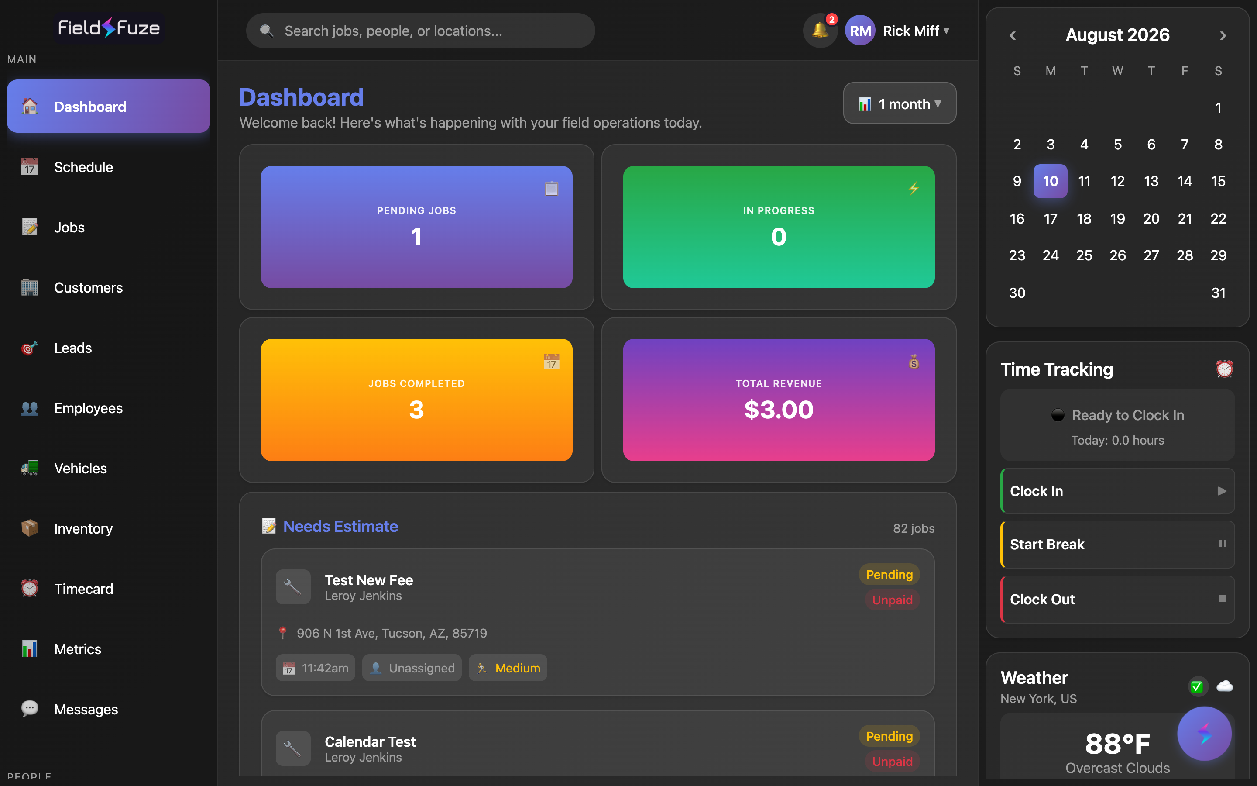The image size is (1257, 786).
Task: Click the Inventory box icon in sidebar
Action: tap(30, 529)
